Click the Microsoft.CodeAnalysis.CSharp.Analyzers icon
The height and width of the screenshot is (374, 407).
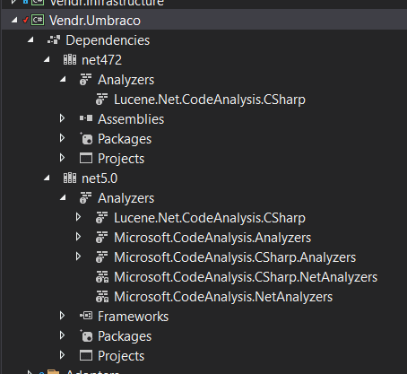(102, 257)
